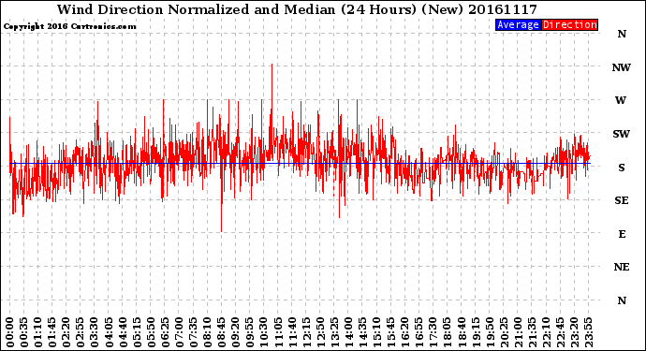646x351 pixels.
Task: Click the 08:45 time axis label
Action: tap(222, 332)
